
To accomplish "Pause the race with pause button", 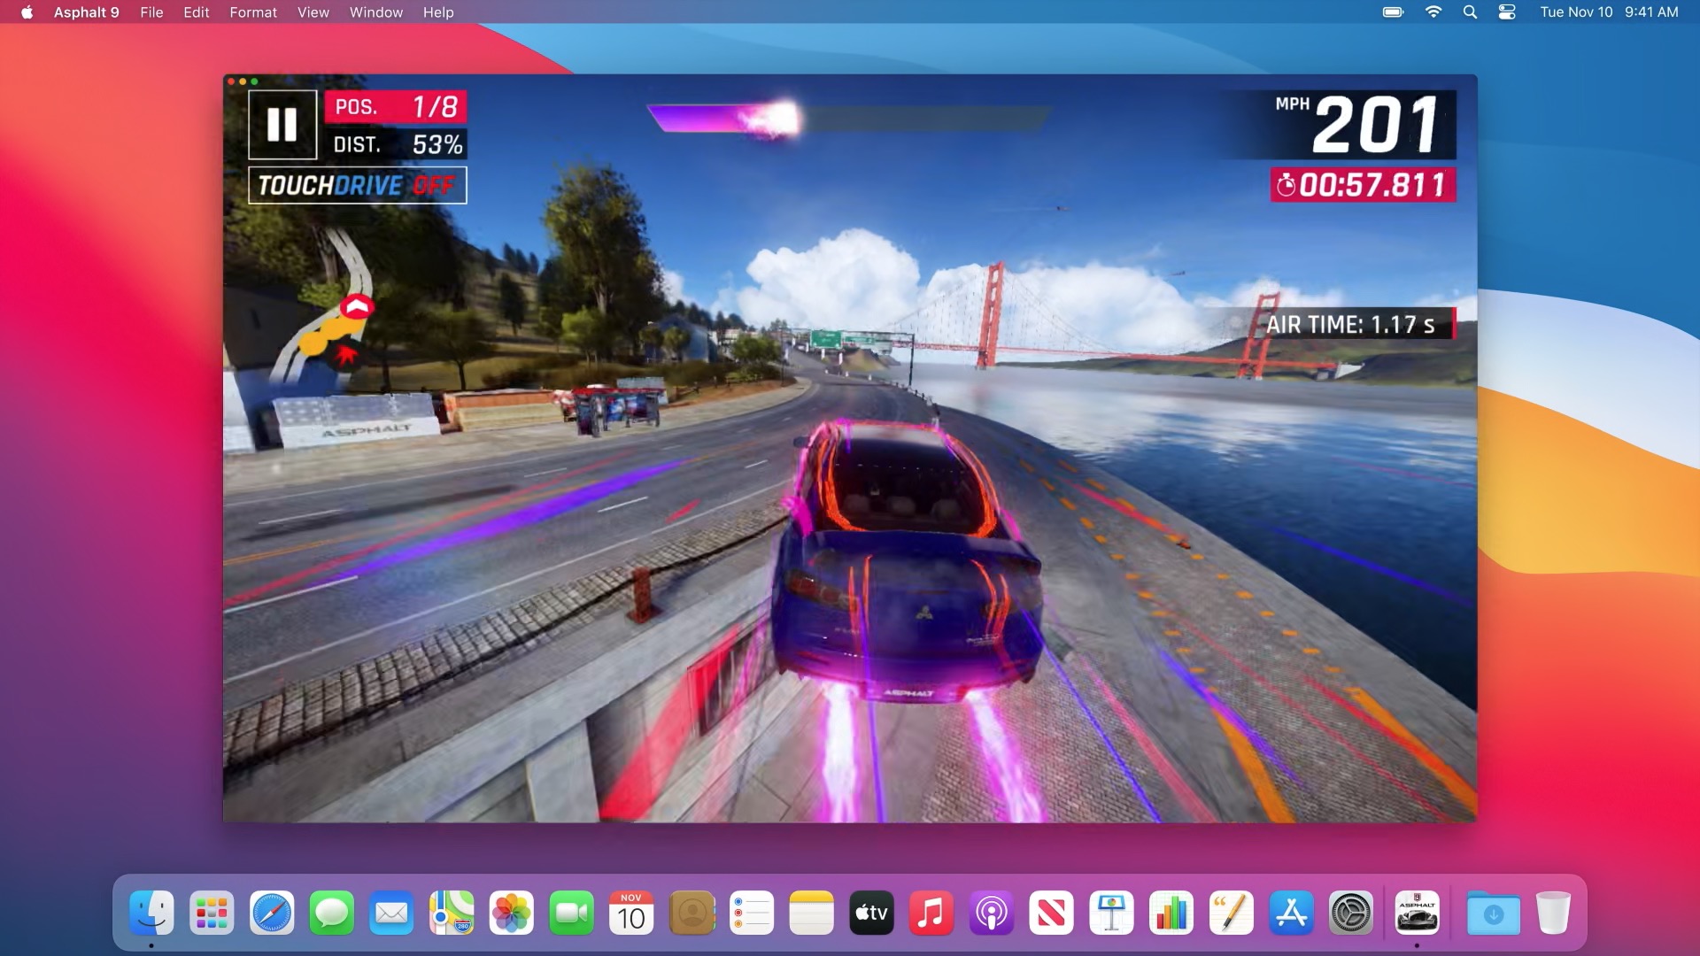I will pos(282,125).
